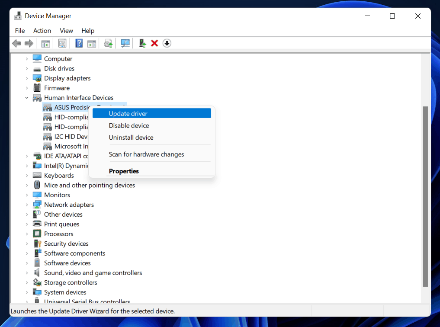The width and height of the screenshot is (440, 327).
Task: Click the blue Help question mark icon
Action: [x=79, y=43]
